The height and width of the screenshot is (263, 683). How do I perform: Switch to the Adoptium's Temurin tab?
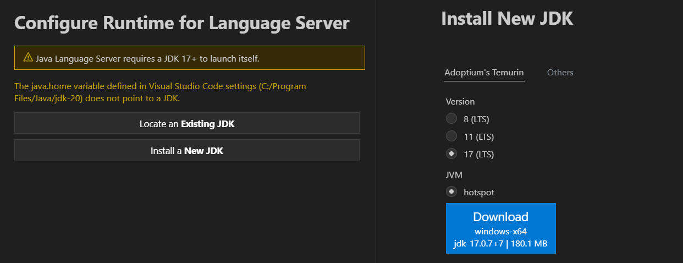(x=484, y=73)
